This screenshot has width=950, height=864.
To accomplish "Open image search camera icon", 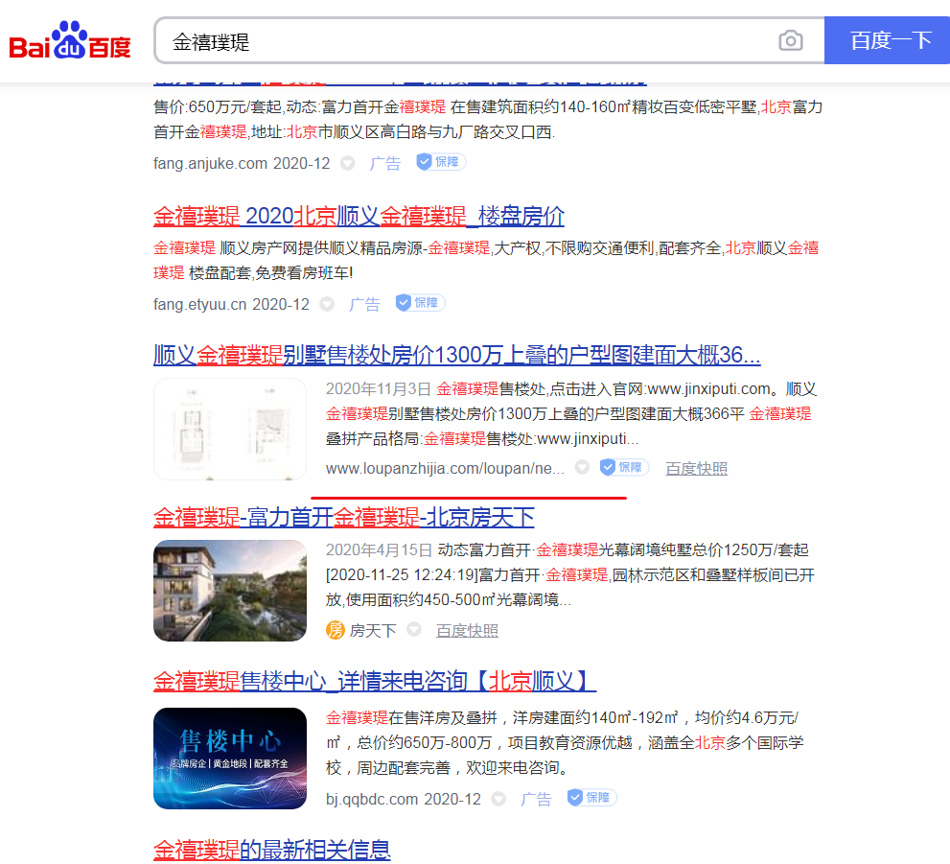I will [790, 40].
